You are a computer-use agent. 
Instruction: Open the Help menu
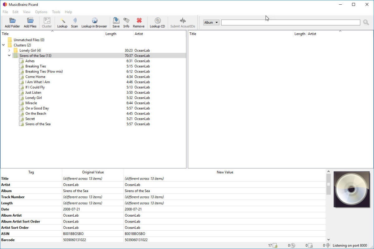(x=68, y=12)
